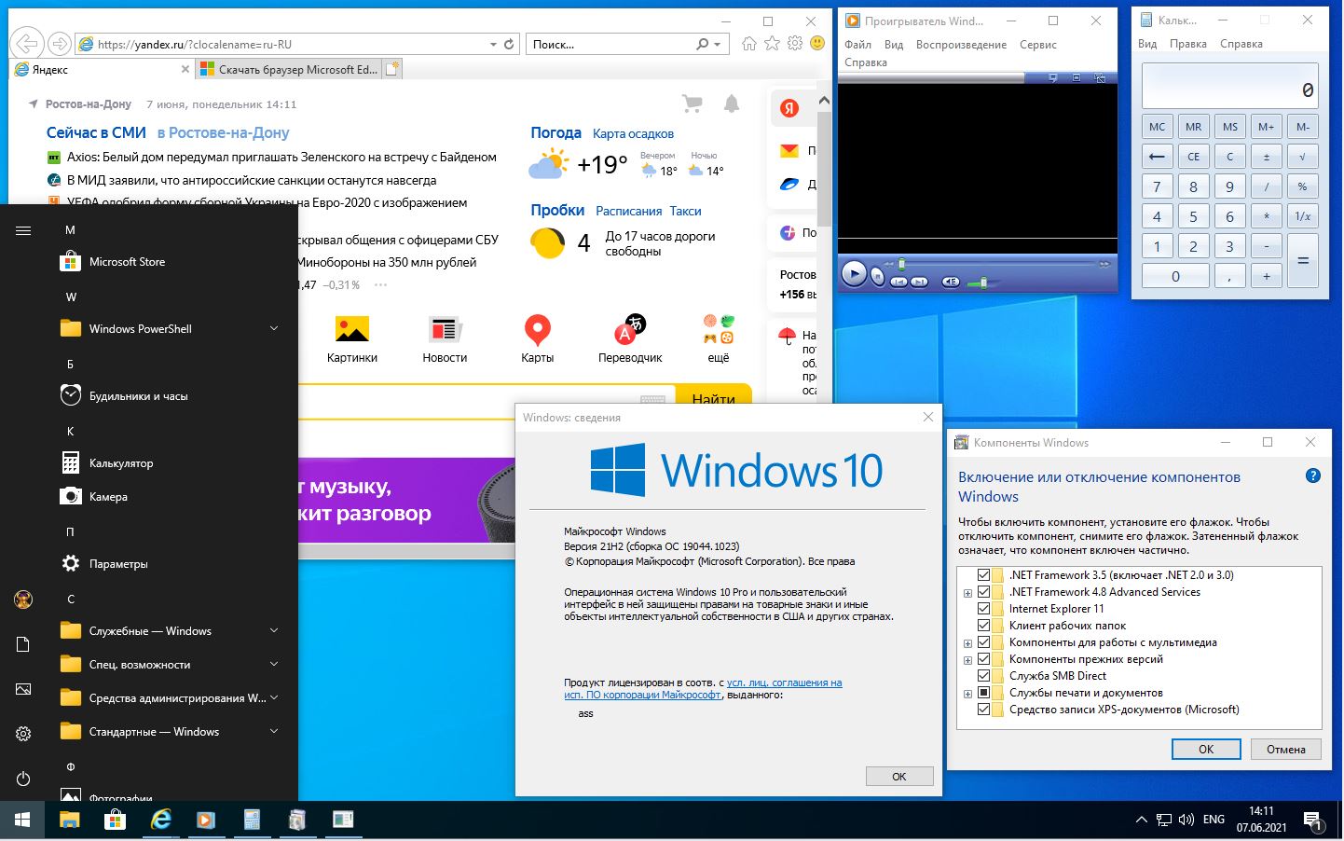Image resolution: width=1344 pixels, height=841 pixels.
Task: Click the calculator square root key
Action: tap(1302, 157)
